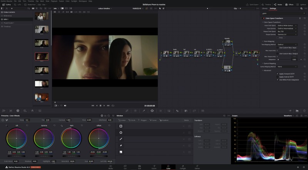This screenshot has width=308, height=170.
Task: Add a Linear window
Action: click(122, 120)
